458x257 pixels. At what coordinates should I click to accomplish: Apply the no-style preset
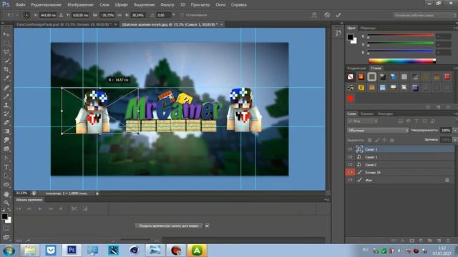coord(350,77)
